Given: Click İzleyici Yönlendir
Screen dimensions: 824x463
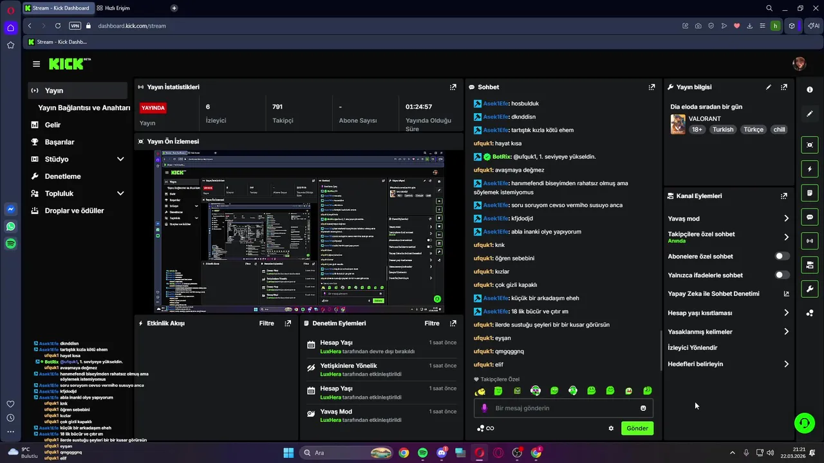Looking at the screenshot, I should [693, 348].
